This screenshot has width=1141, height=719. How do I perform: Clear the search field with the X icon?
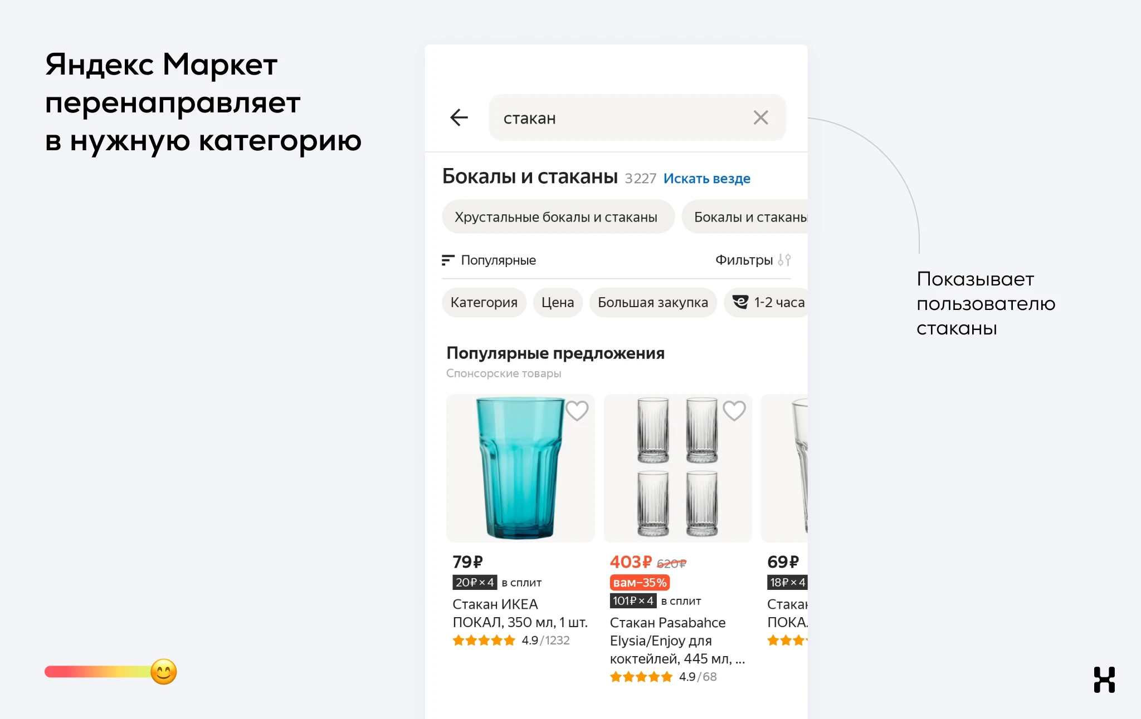pyautogui.click(x=760, y=117)
